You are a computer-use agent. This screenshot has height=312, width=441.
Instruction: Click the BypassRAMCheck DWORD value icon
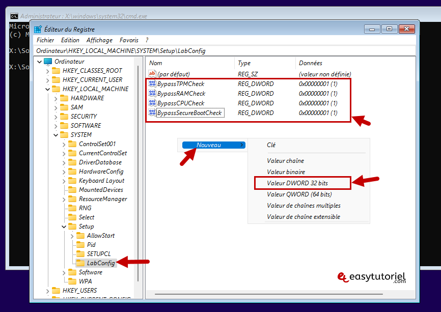point(152,94)
